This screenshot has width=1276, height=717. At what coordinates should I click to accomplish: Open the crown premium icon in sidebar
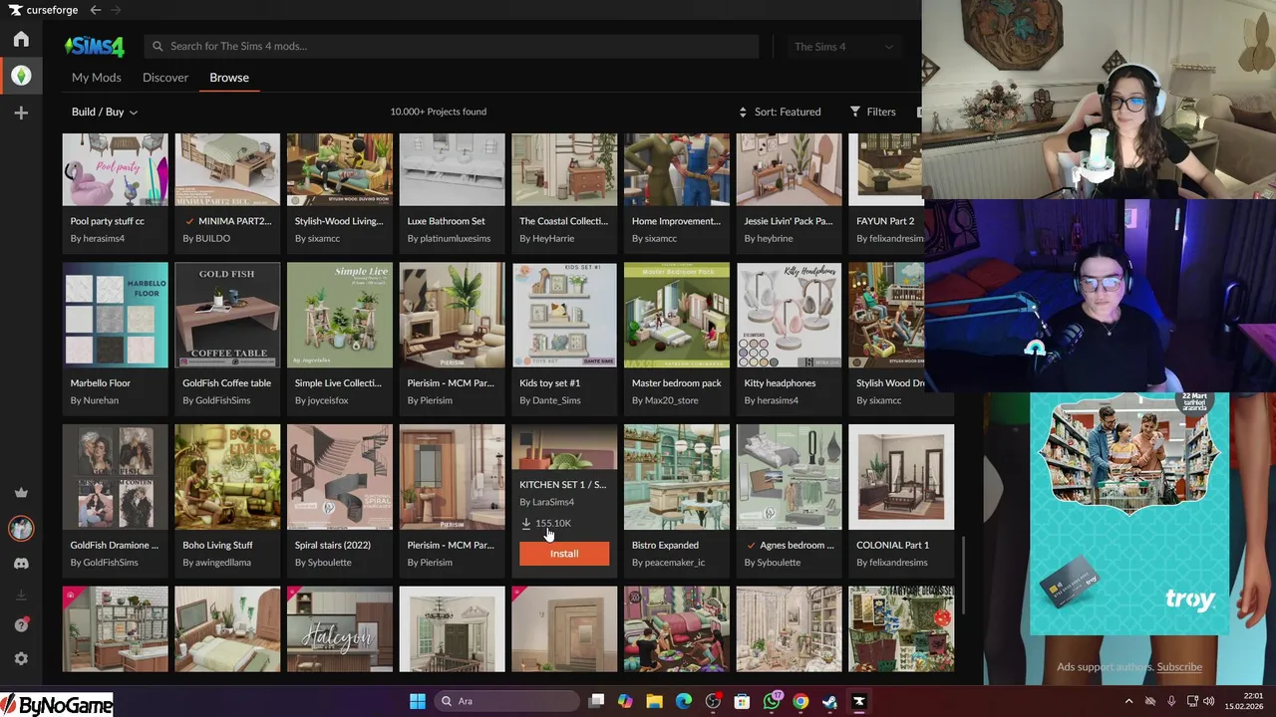[21, 493]
